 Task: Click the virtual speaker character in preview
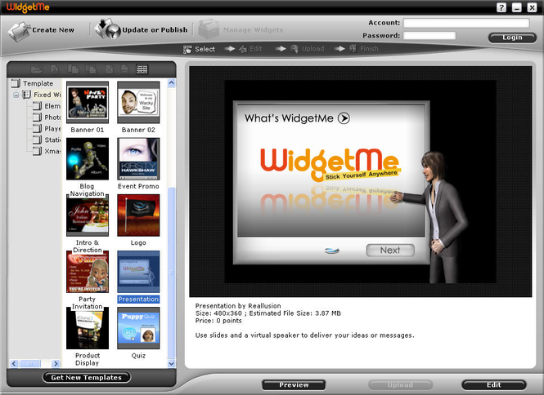432,217
